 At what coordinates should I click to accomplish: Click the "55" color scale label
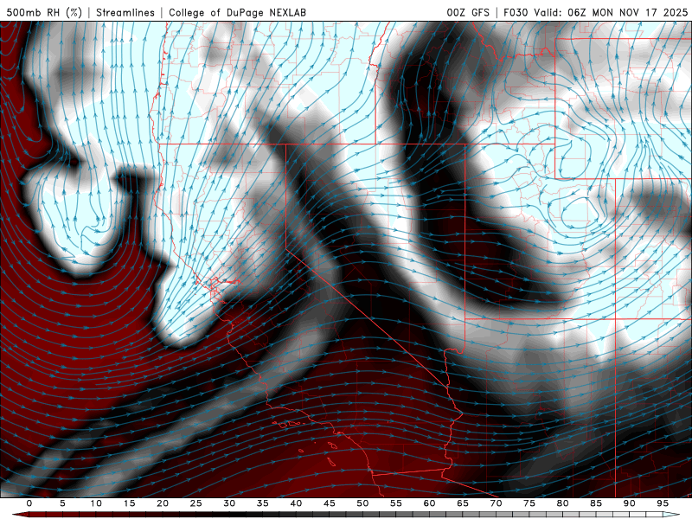pyautogui.click(x=396, y=503)
